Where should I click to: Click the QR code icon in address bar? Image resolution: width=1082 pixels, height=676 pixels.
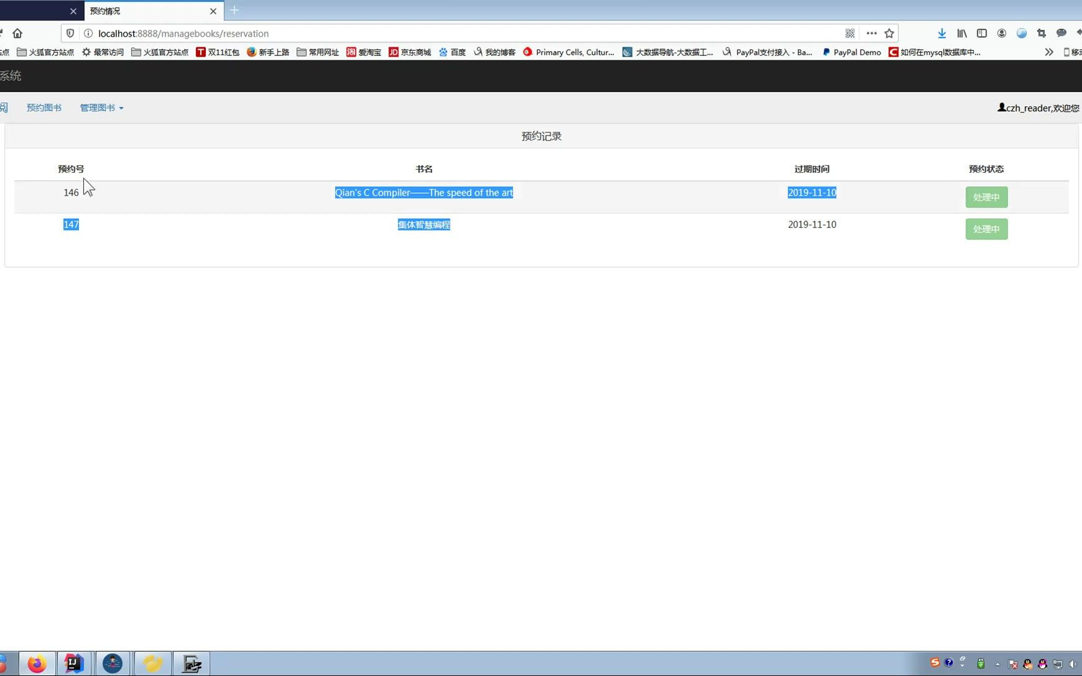pyautogui.click(x=849, y=33)
